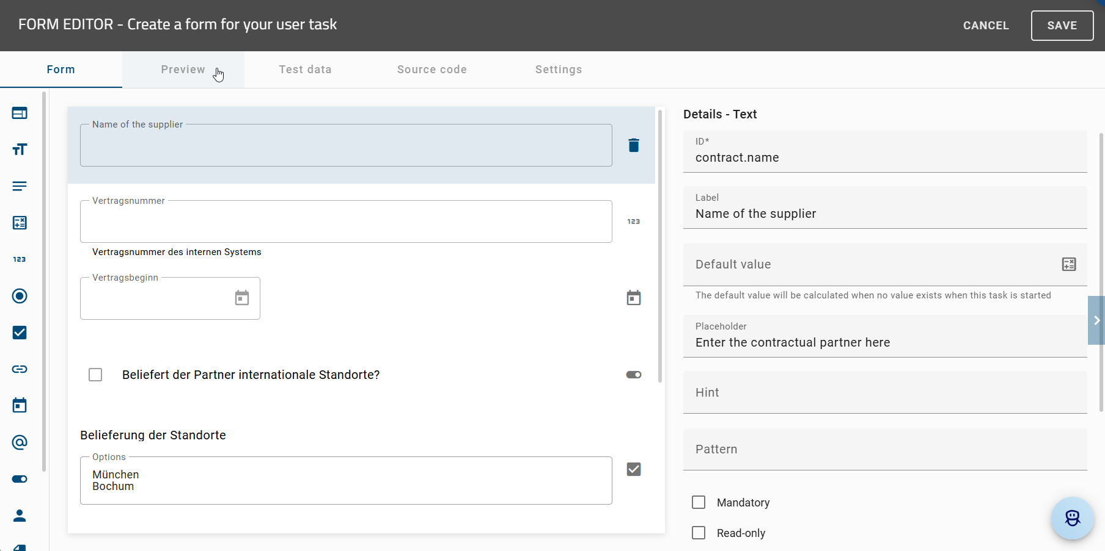
Task: Select the typography component in the palette
Action: point(20,149)
